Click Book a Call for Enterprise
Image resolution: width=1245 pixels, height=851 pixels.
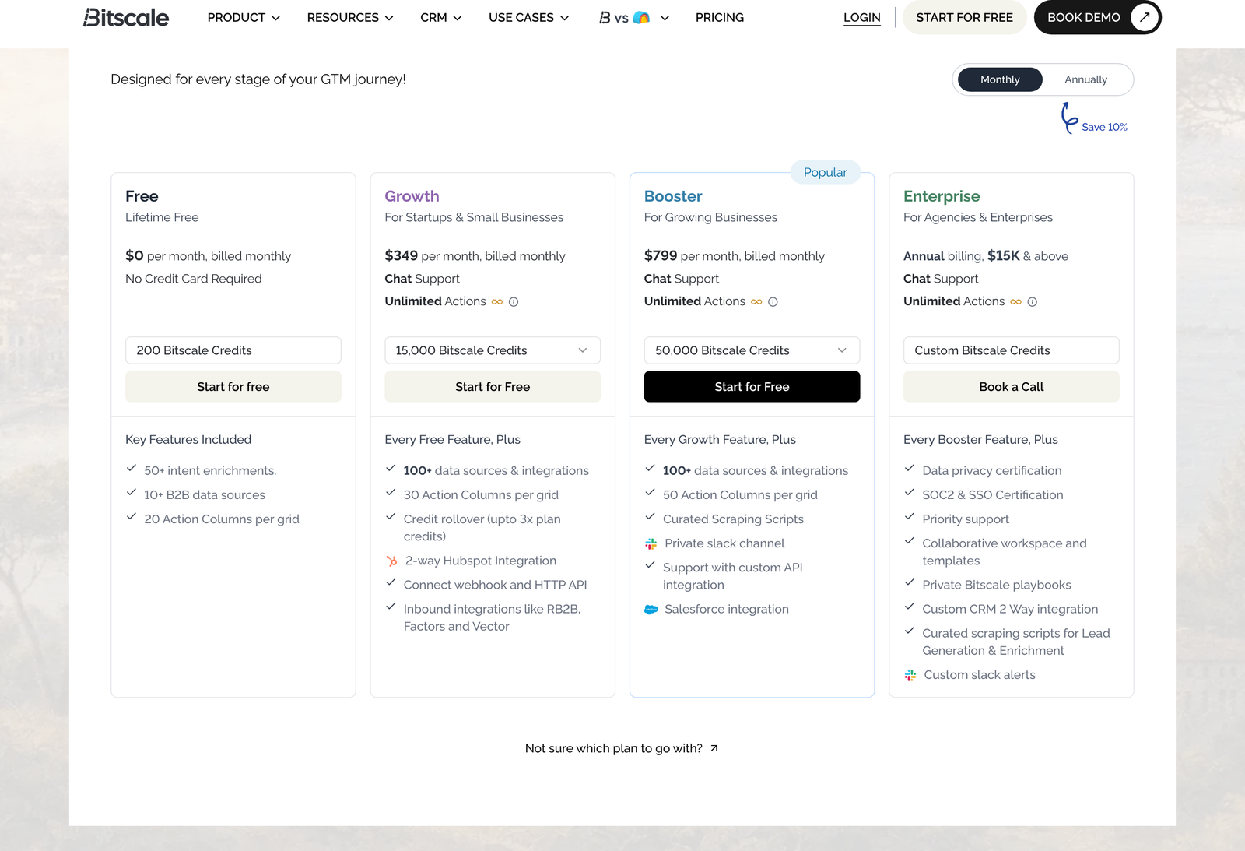1012,387
